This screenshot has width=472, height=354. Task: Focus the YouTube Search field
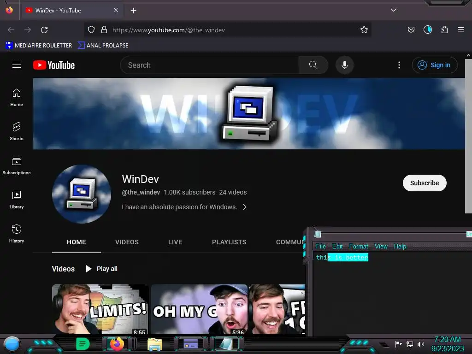click(x=210, y=65)
